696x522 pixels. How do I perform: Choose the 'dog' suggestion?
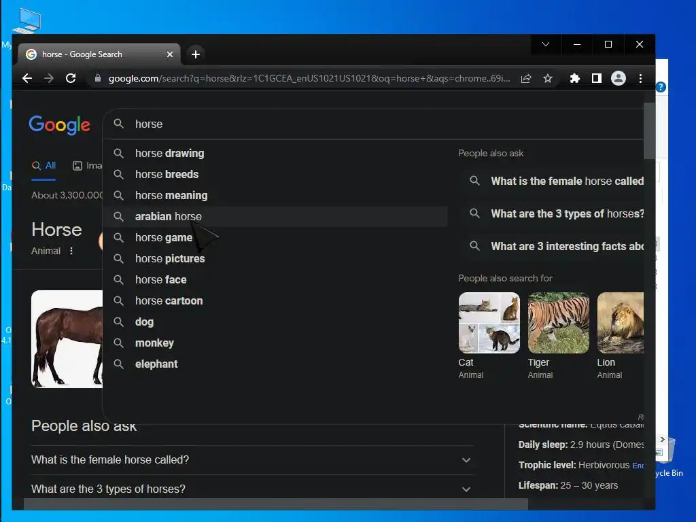(x=275, y=321)
